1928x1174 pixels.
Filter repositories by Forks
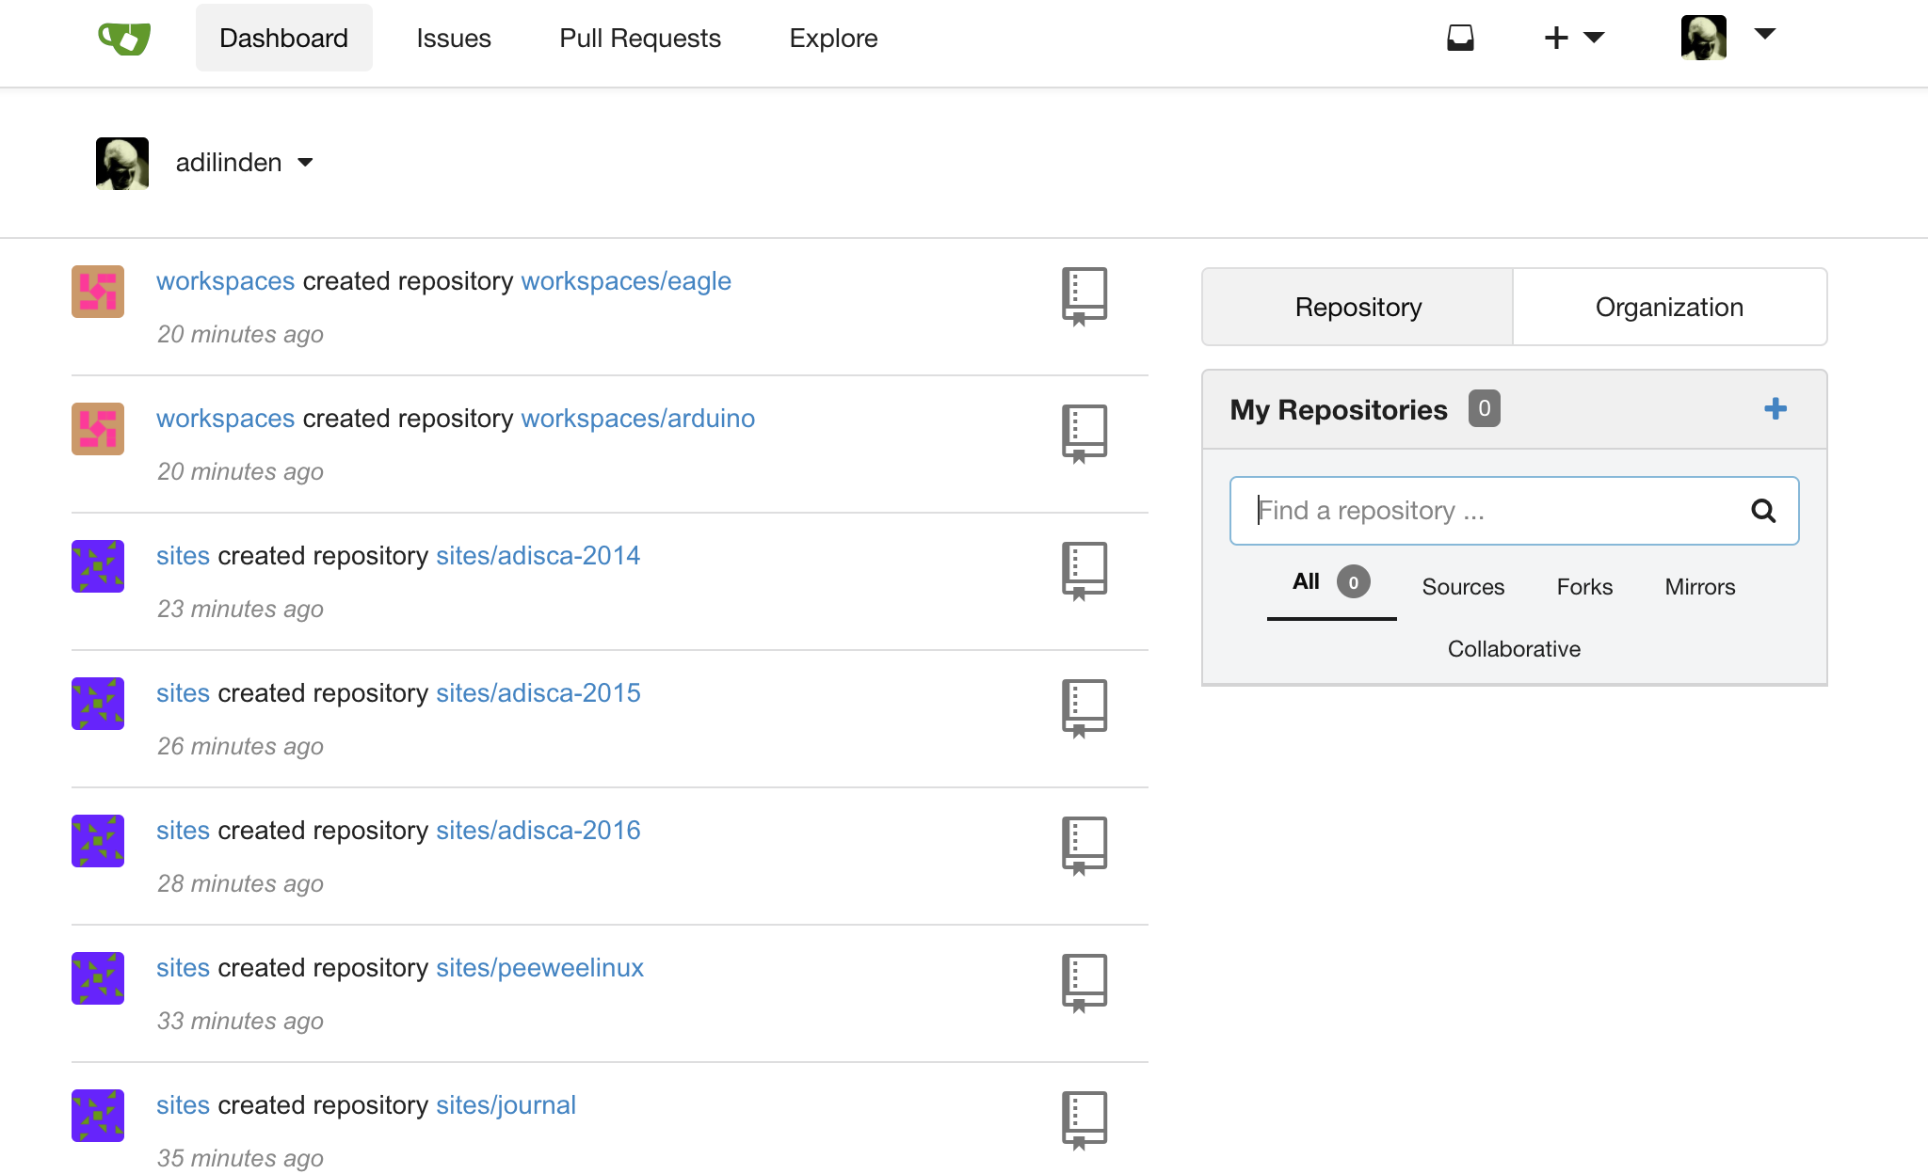point(1584,586)
